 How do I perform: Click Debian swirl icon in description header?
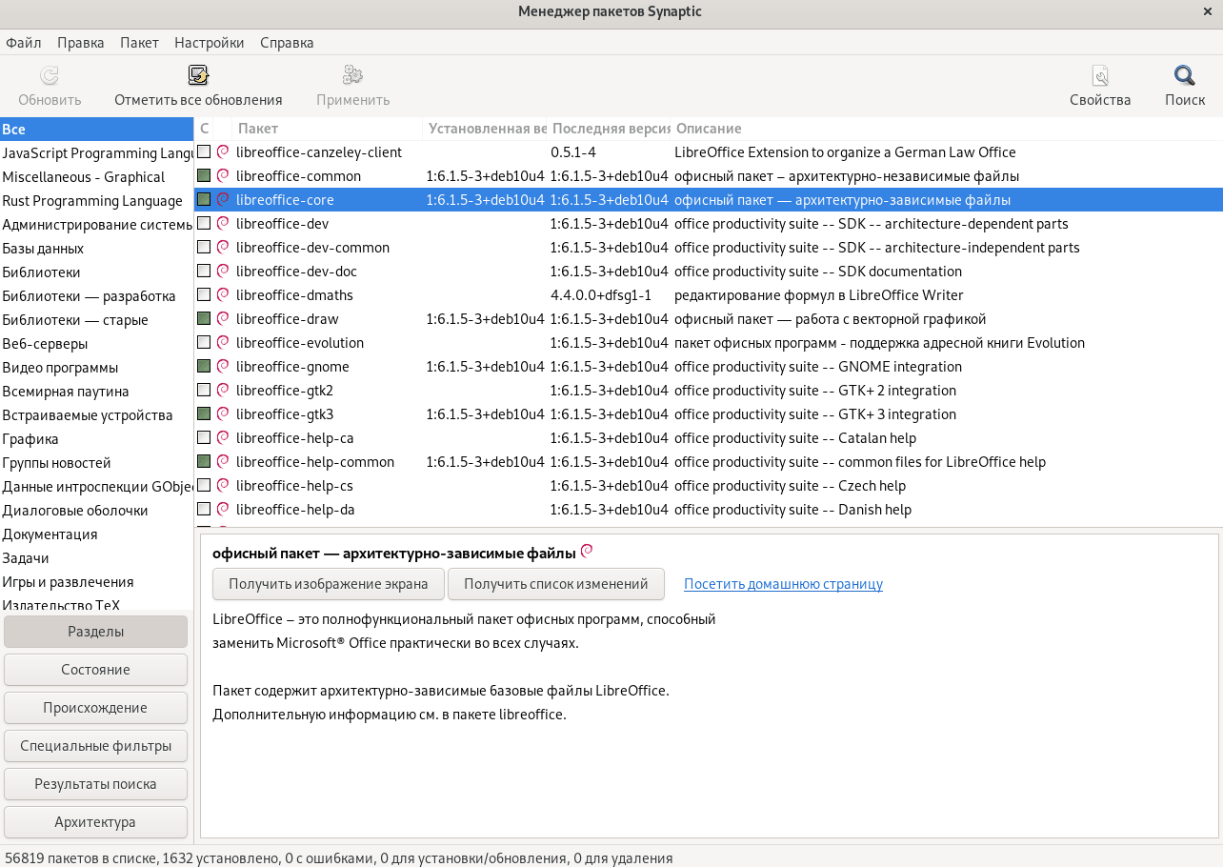tap(587, 552)
